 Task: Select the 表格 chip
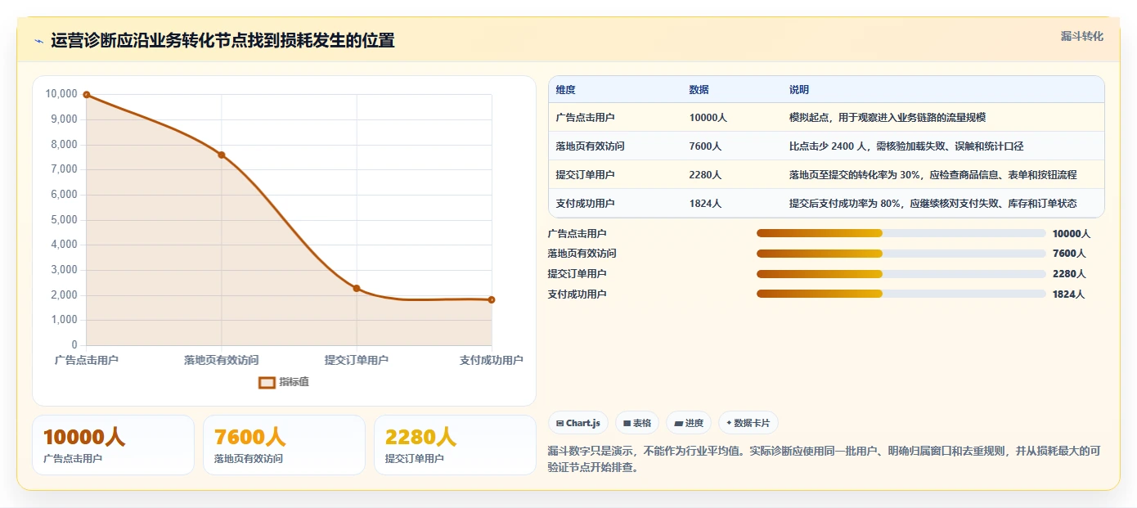click(x=636, y=423)
